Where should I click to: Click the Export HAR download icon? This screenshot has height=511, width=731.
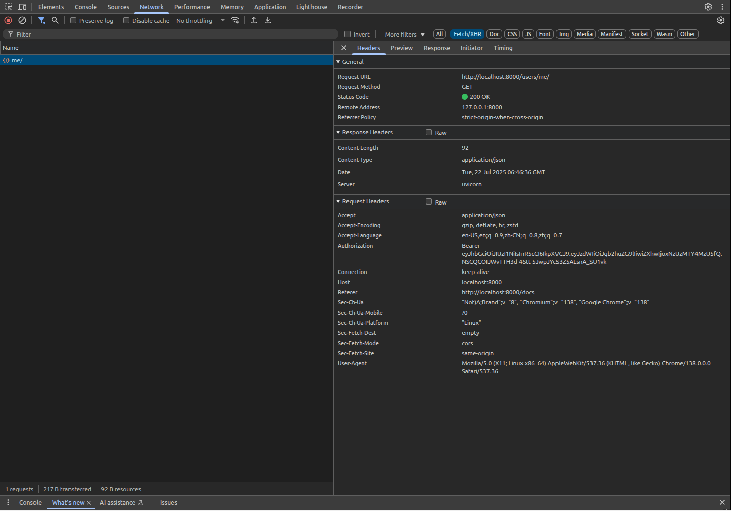pyautogui.click(x=268, y=20)
